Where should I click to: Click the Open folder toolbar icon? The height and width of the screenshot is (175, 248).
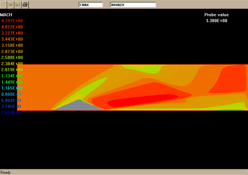(x=11, y=4)
